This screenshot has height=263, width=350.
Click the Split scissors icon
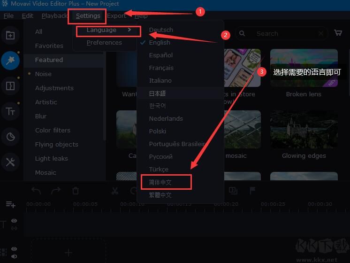pos(115,191)
